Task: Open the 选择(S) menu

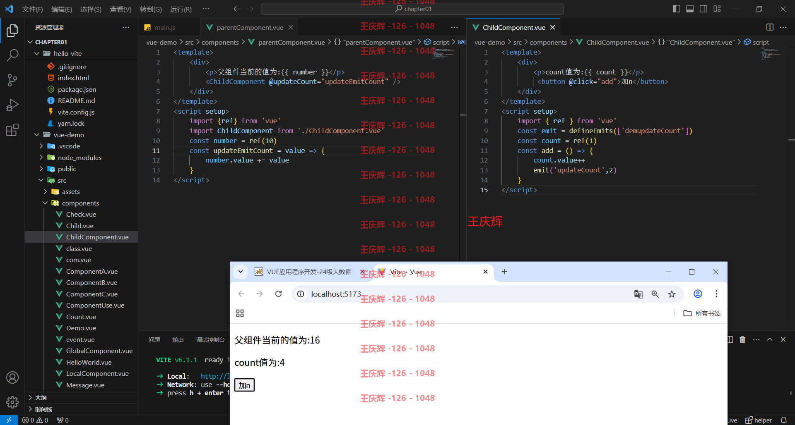Action: tap(91, 9)
